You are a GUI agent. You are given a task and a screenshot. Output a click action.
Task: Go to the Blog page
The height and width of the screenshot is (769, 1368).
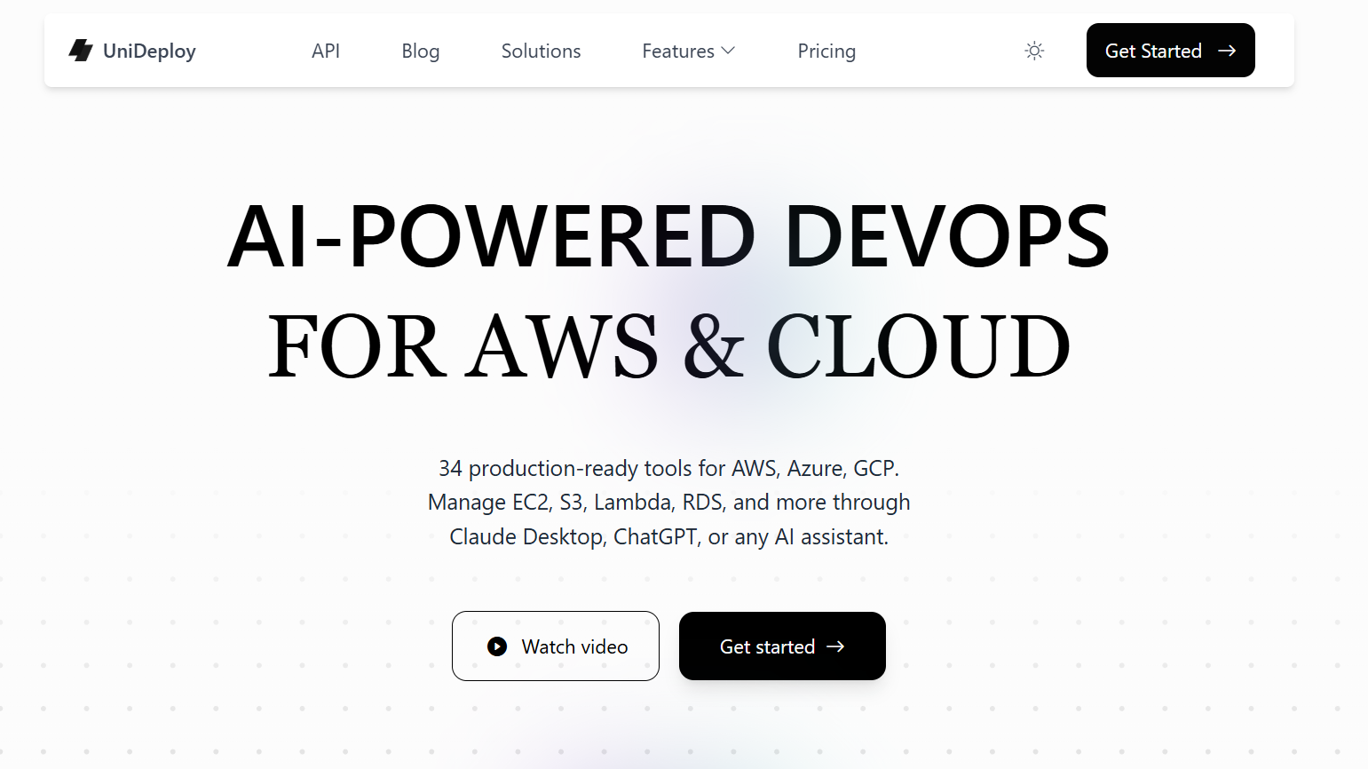click(421, 52)
